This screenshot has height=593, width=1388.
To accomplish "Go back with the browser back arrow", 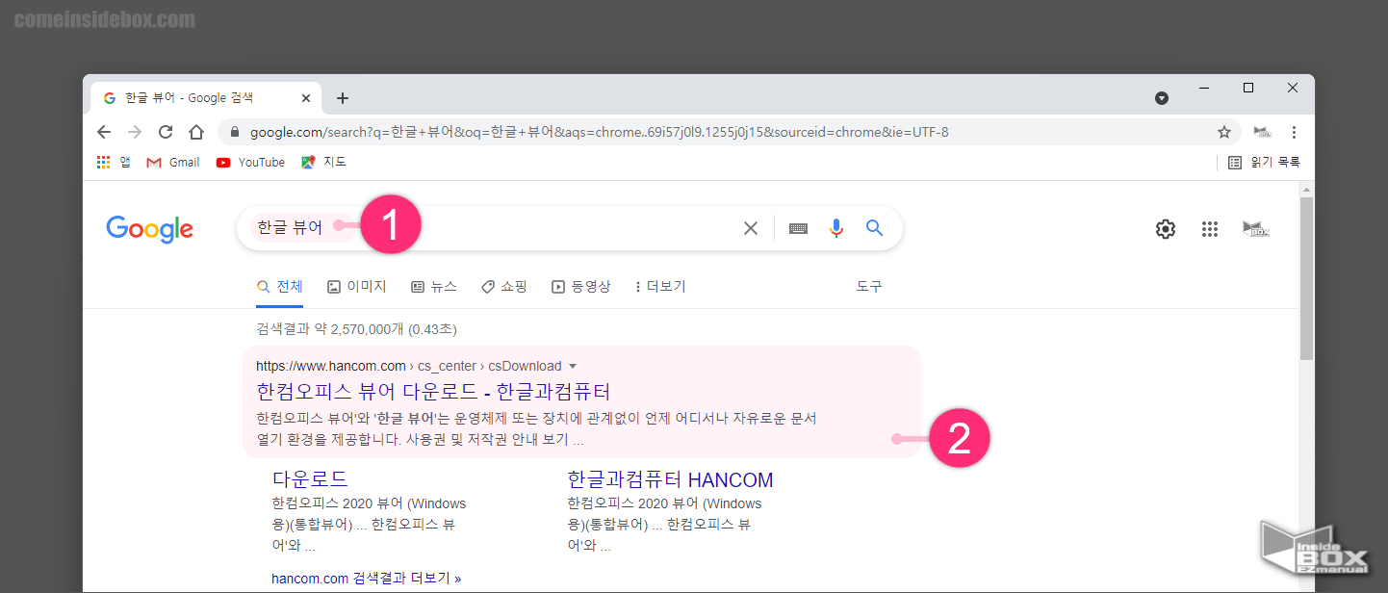I will (104, 132).
